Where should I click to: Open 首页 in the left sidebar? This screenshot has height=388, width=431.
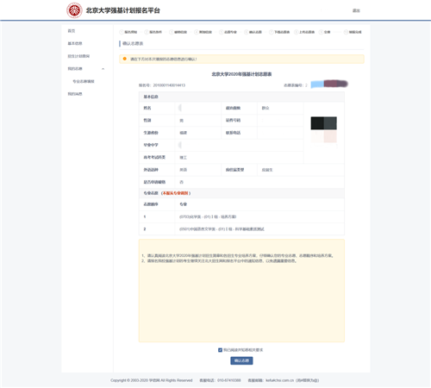pos(72,31)
